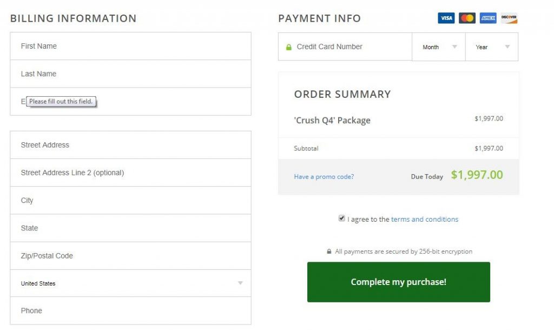Click the Mastercard logo icon
Viewport: 554px width, 331px height.
pos(467,18)
